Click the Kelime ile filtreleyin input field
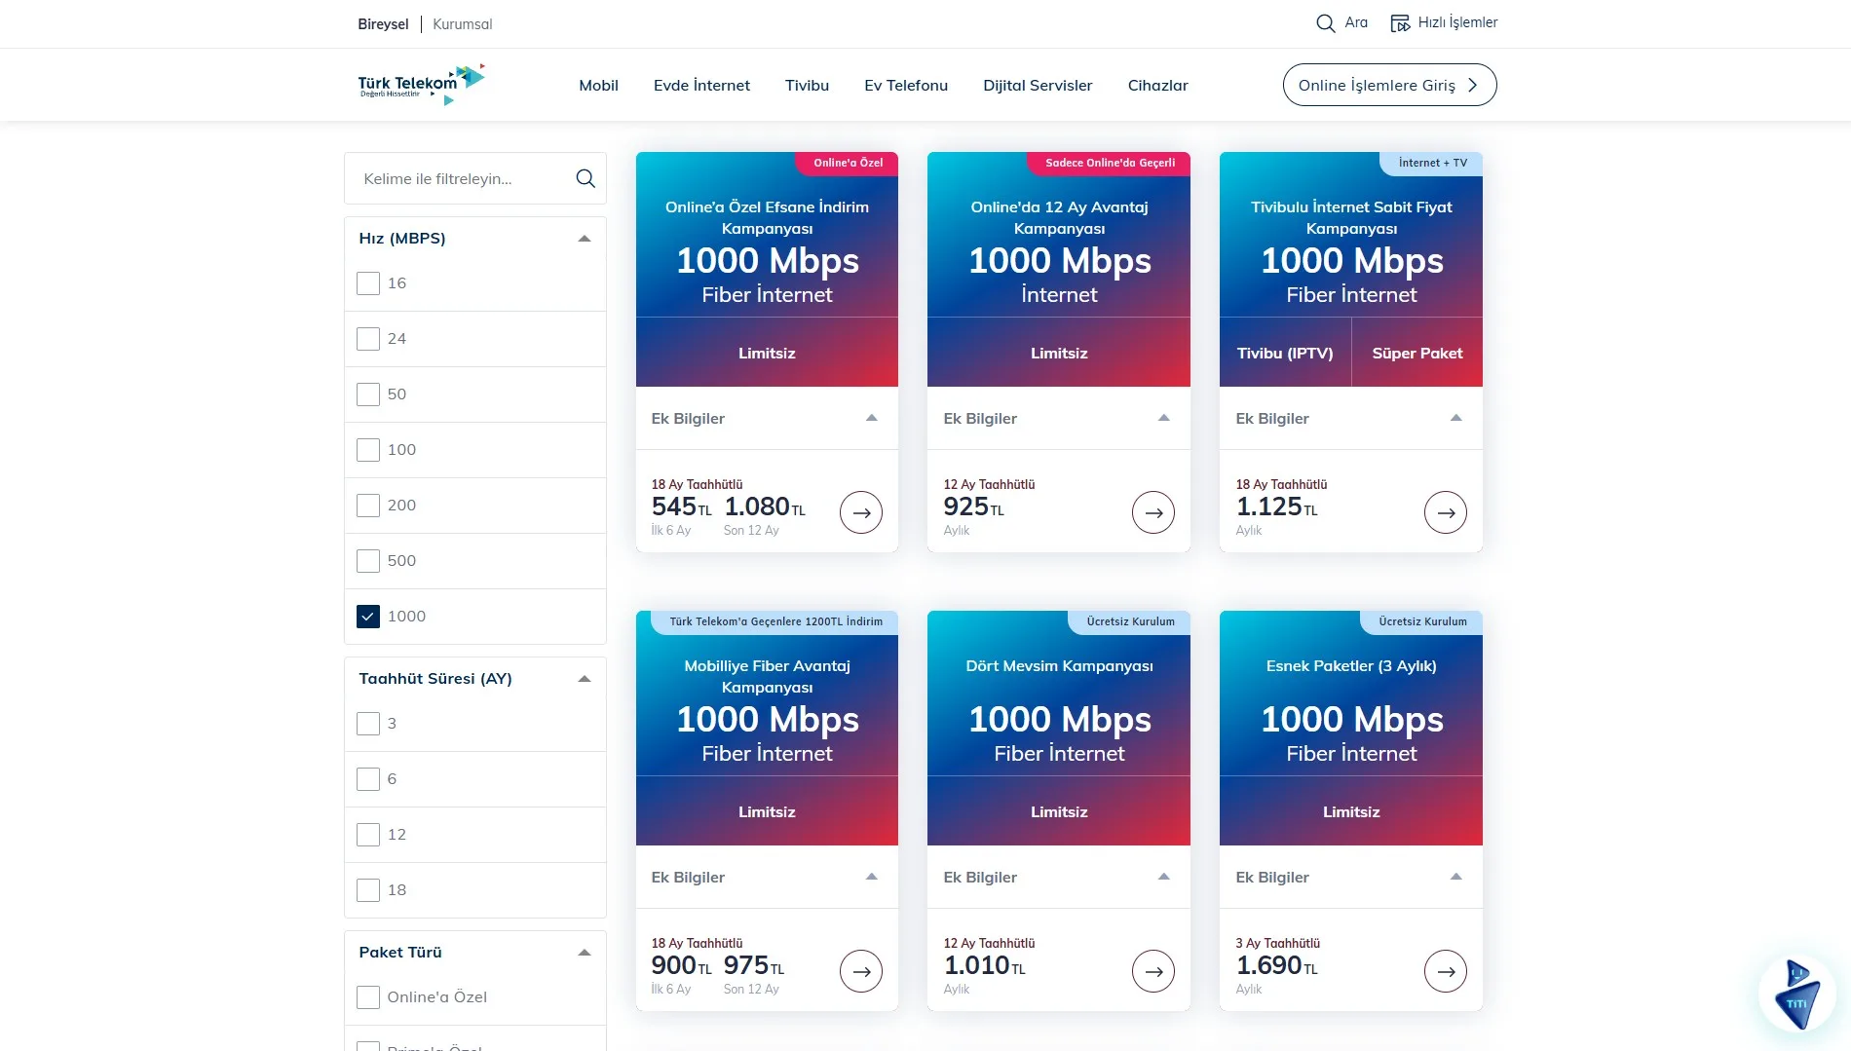This screenshot has width=1851, height=1051. tap(475, 178)
